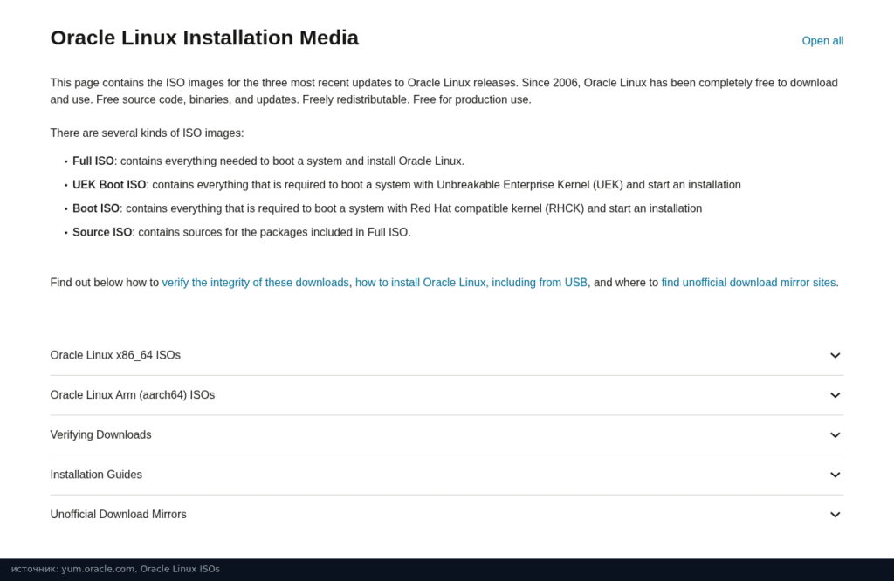Image resolution: width=894 pixels, height=581 pixels.
Task: Click the bold Full ISO term
Action: click(x=93, y=161)
